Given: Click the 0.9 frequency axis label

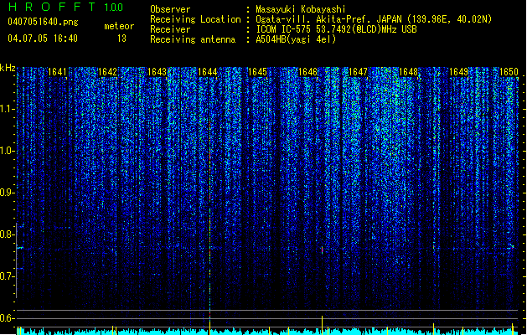Looking at the screenshot, I should pos(8,193).
